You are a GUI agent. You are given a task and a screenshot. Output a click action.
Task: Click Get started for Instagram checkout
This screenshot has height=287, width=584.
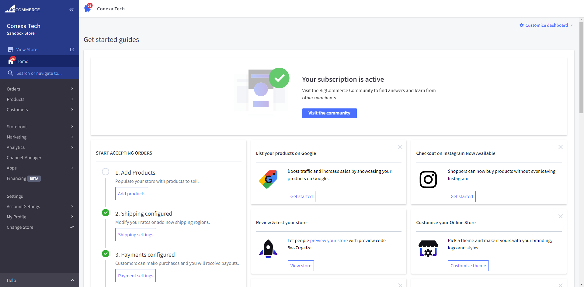pyautogui.click(x=462, y=196)
